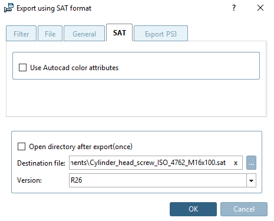Open help with the question mark button
Image resolution: width=274 pixels, height=221 pixels.
pos(234,8)
